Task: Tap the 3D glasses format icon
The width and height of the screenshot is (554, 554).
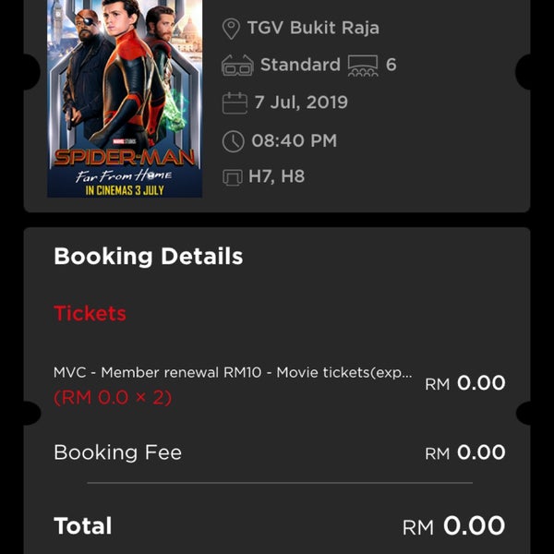Action: pos(237,66)
